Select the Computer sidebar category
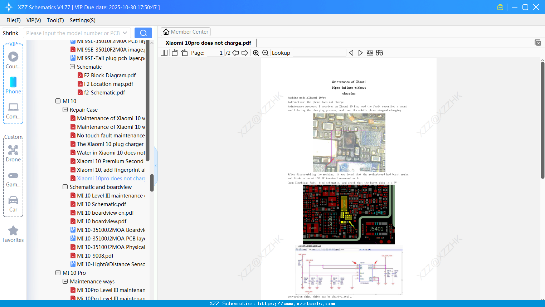 pyautogui.click(x=13, y=111)
